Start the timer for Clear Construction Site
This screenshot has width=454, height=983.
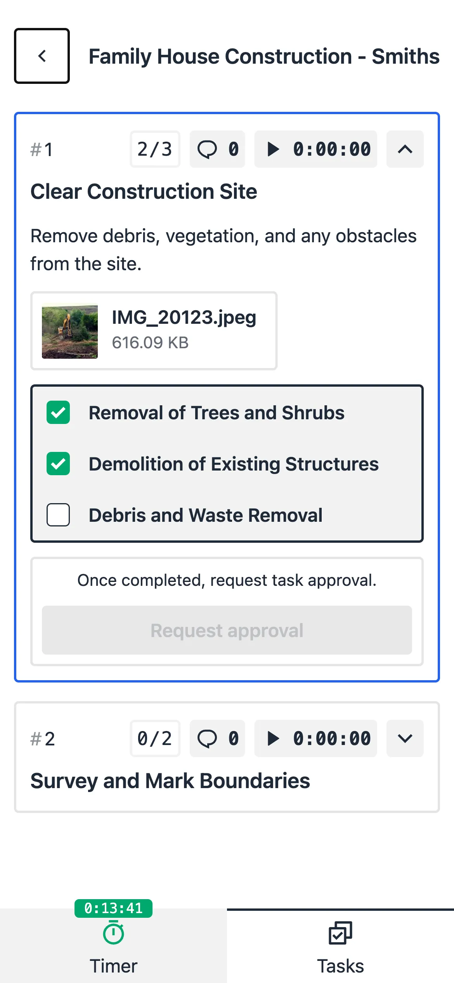tap(315, 149)
